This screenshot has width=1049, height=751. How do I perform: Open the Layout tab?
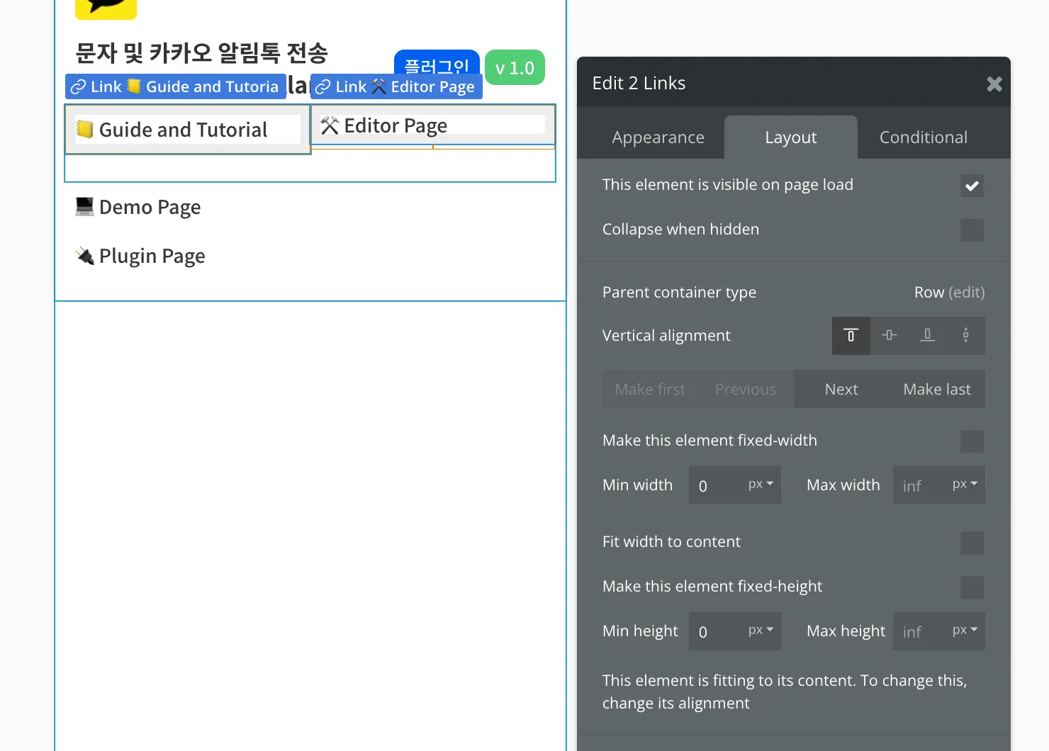790,137
